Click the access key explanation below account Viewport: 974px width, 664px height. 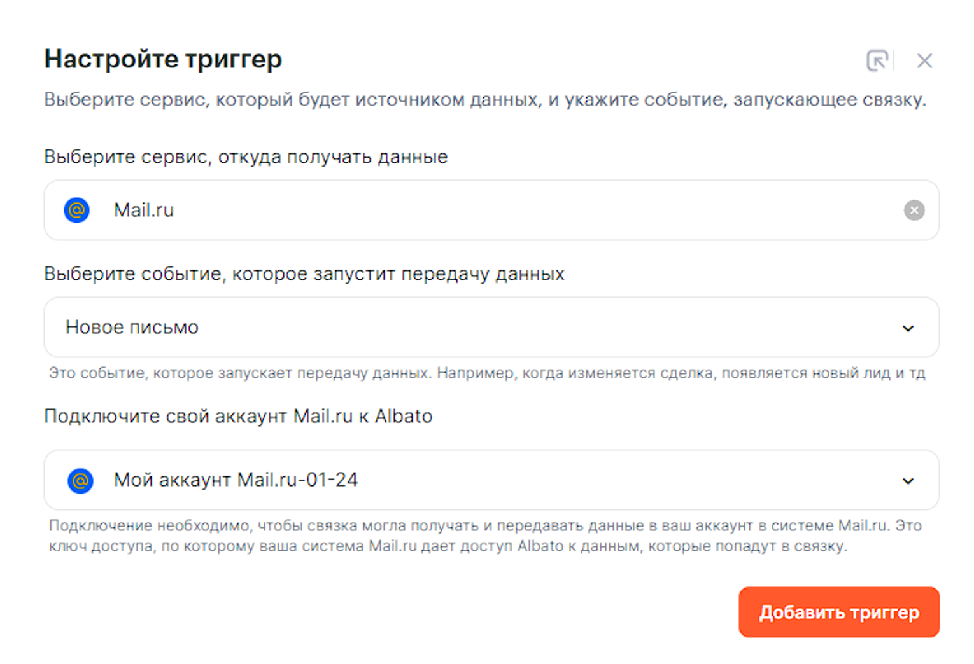[x=485, y=536]
